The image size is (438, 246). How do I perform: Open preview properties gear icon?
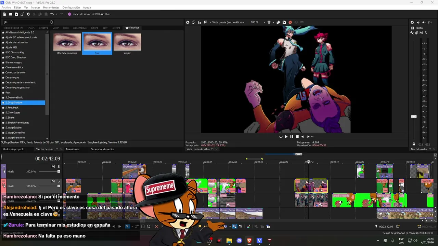pos(188,22)
